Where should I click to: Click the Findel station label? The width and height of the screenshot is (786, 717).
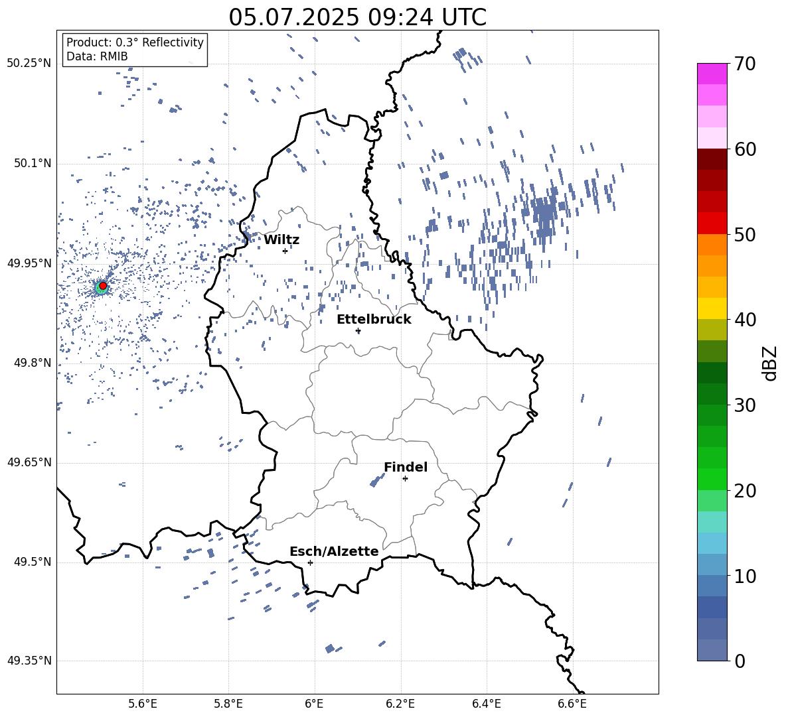(x=406, y=467)
